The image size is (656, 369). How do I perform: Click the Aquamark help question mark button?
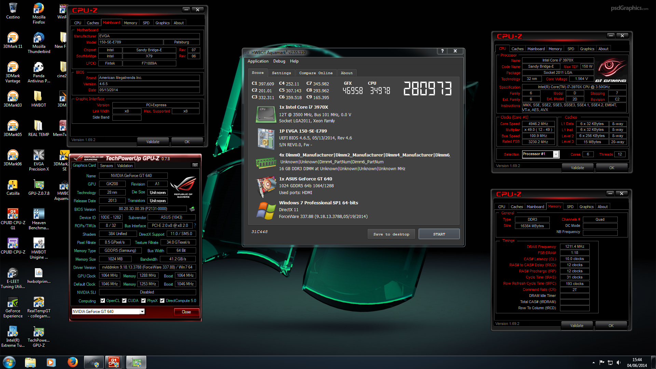pyautogui.click(x=442, y=51)
